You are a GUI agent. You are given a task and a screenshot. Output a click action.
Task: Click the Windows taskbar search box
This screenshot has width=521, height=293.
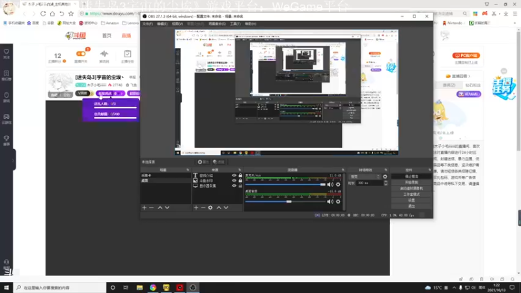60,288
